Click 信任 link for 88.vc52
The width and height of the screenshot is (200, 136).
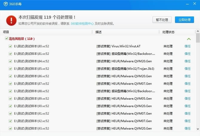coord(187,91)
